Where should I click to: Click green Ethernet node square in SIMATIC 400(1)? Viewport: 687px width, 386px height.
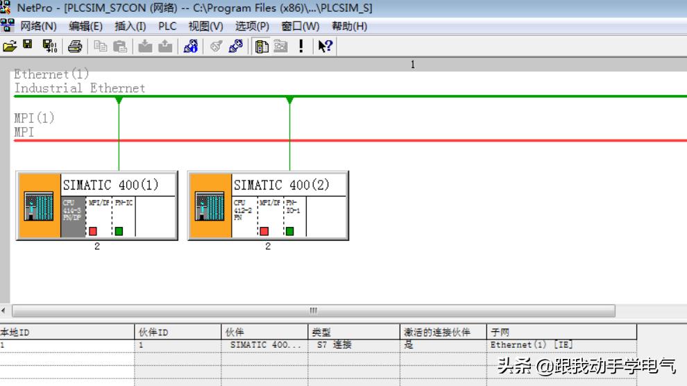119,231
